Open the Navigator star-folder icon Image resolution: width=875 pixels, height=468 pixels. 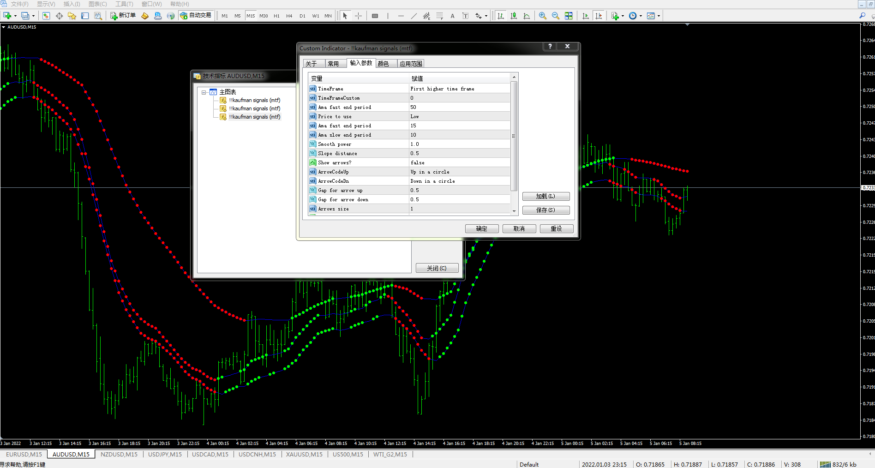click(72, 16)
